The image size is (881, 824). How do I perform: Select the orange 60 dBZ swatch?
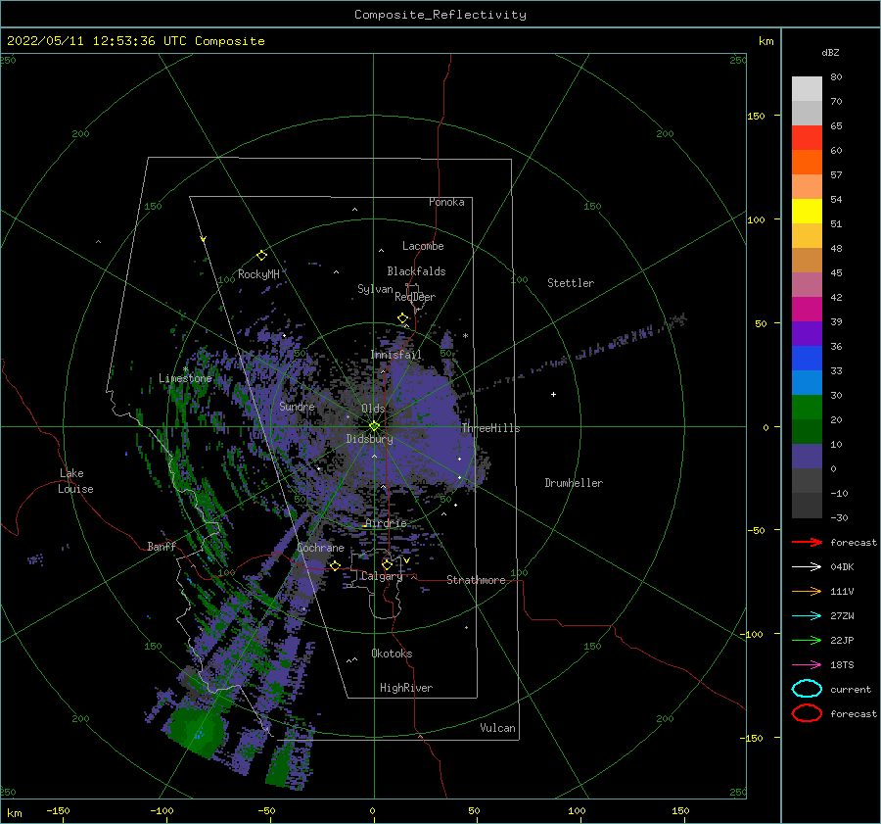pos(807,162)
